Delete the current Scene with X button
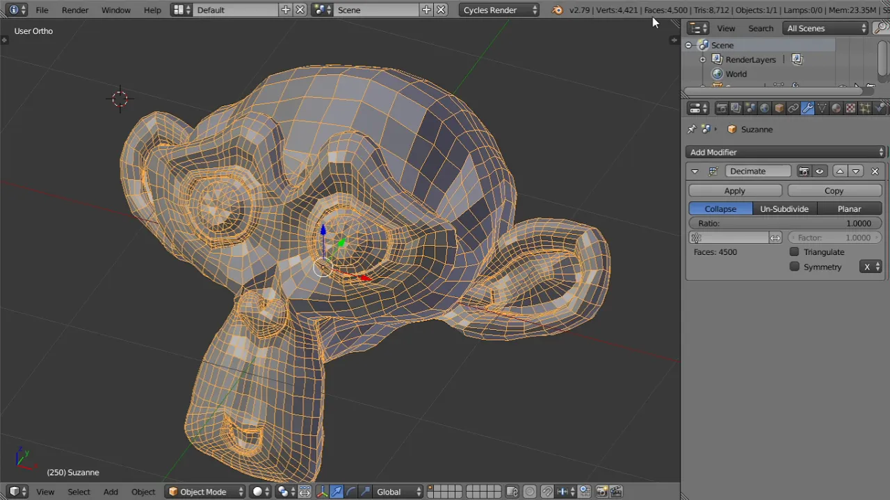This screenshot has height=500, width=890. 441,10
